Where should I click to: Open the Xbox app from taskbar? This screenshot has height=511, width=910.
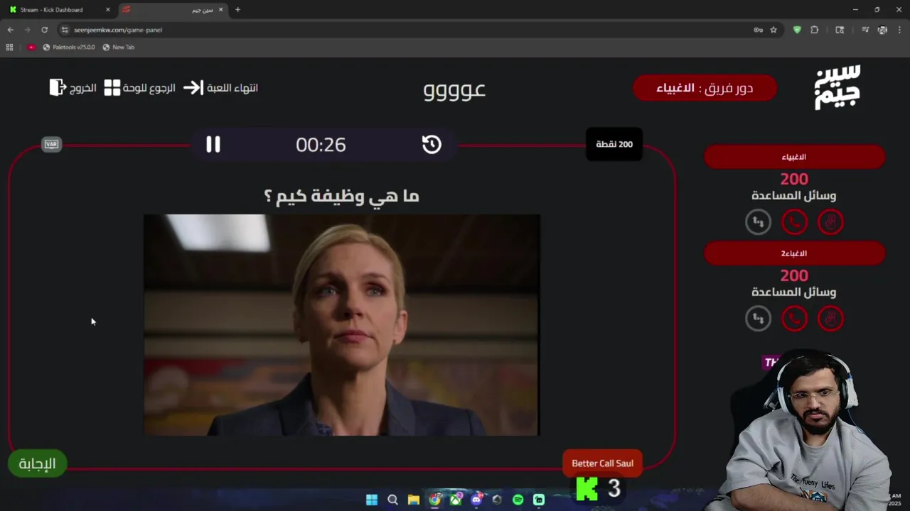coord(456,500)
